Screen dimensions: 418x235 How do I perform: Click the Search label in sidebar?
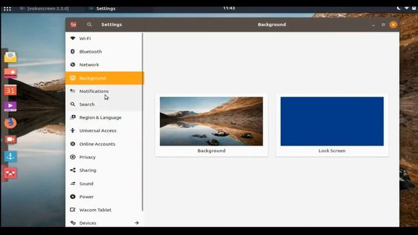(87, 104)
